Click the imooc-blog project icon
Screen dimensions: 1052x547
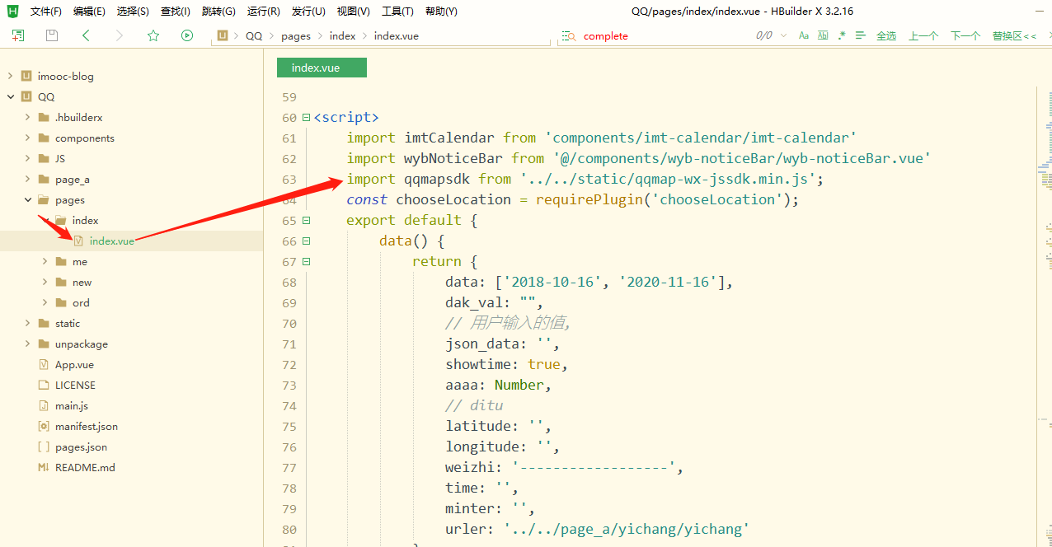pos(26,76)
